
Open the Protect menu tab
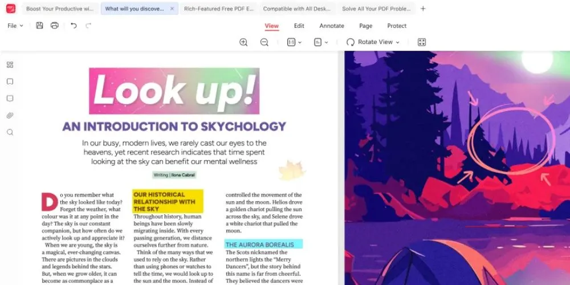[x=397, y=26]
